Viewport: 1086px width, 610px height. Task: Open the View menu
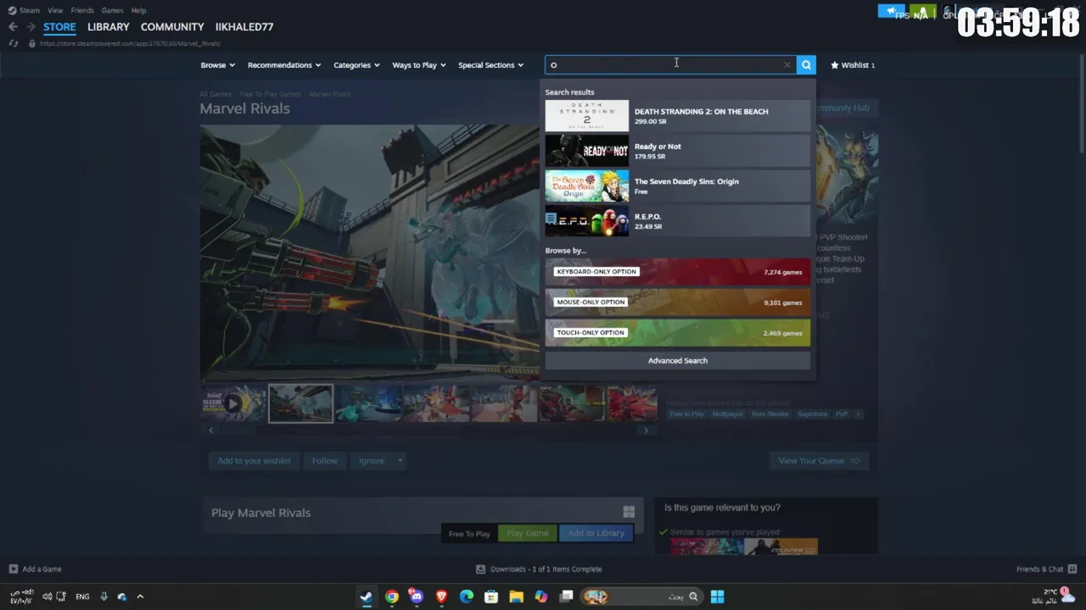point(55,10)
